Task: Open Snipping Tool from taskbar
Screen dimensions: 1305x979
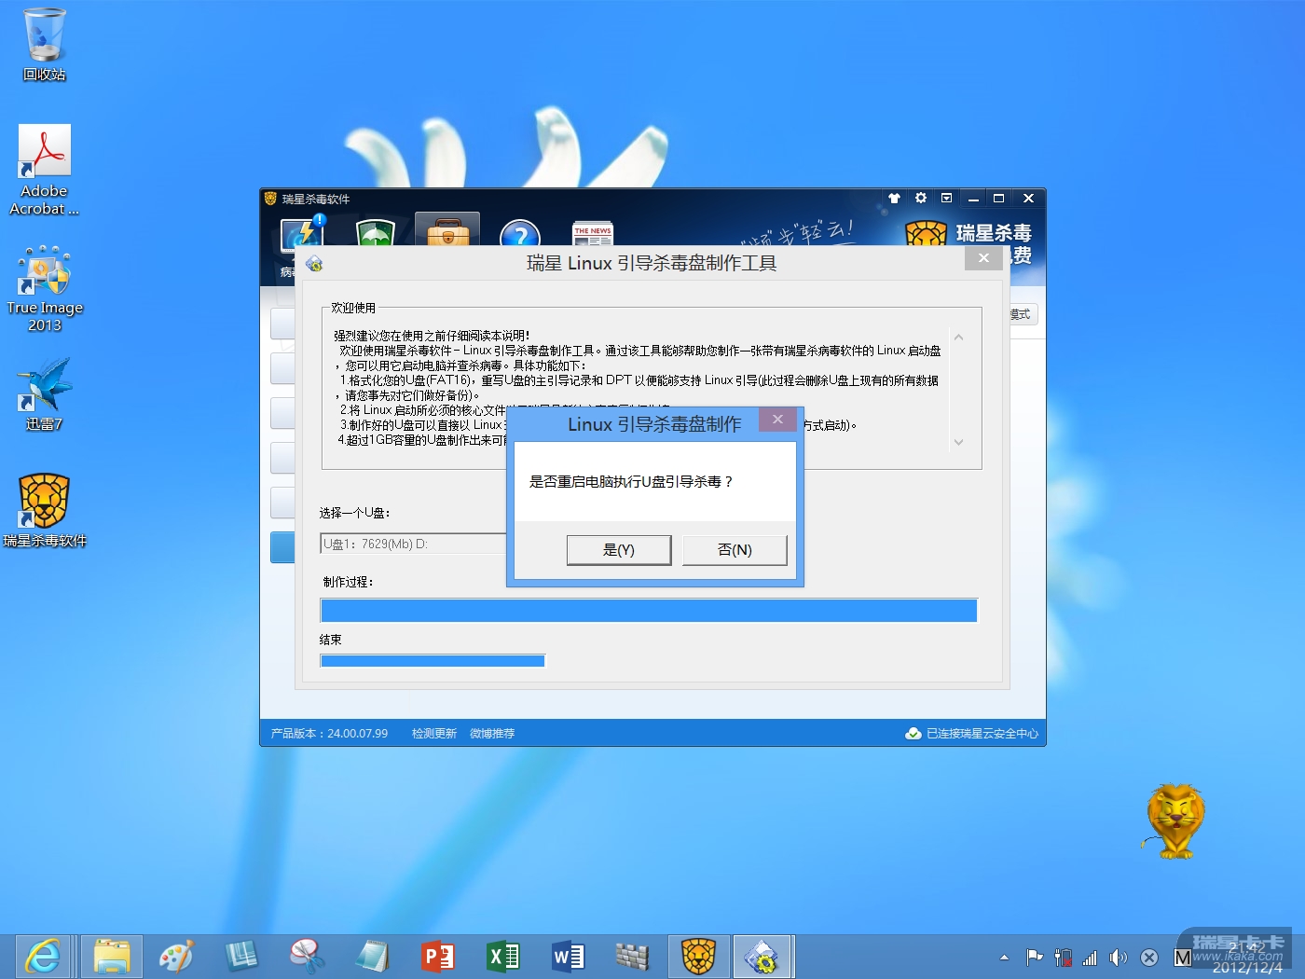Action: [x=307, y=957]
